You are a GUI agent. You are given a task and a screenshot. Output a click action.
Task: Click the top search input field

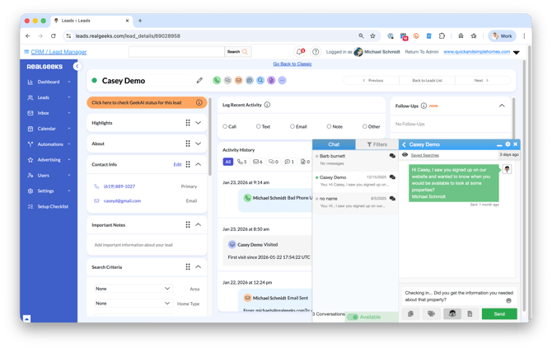click(177, 52)
